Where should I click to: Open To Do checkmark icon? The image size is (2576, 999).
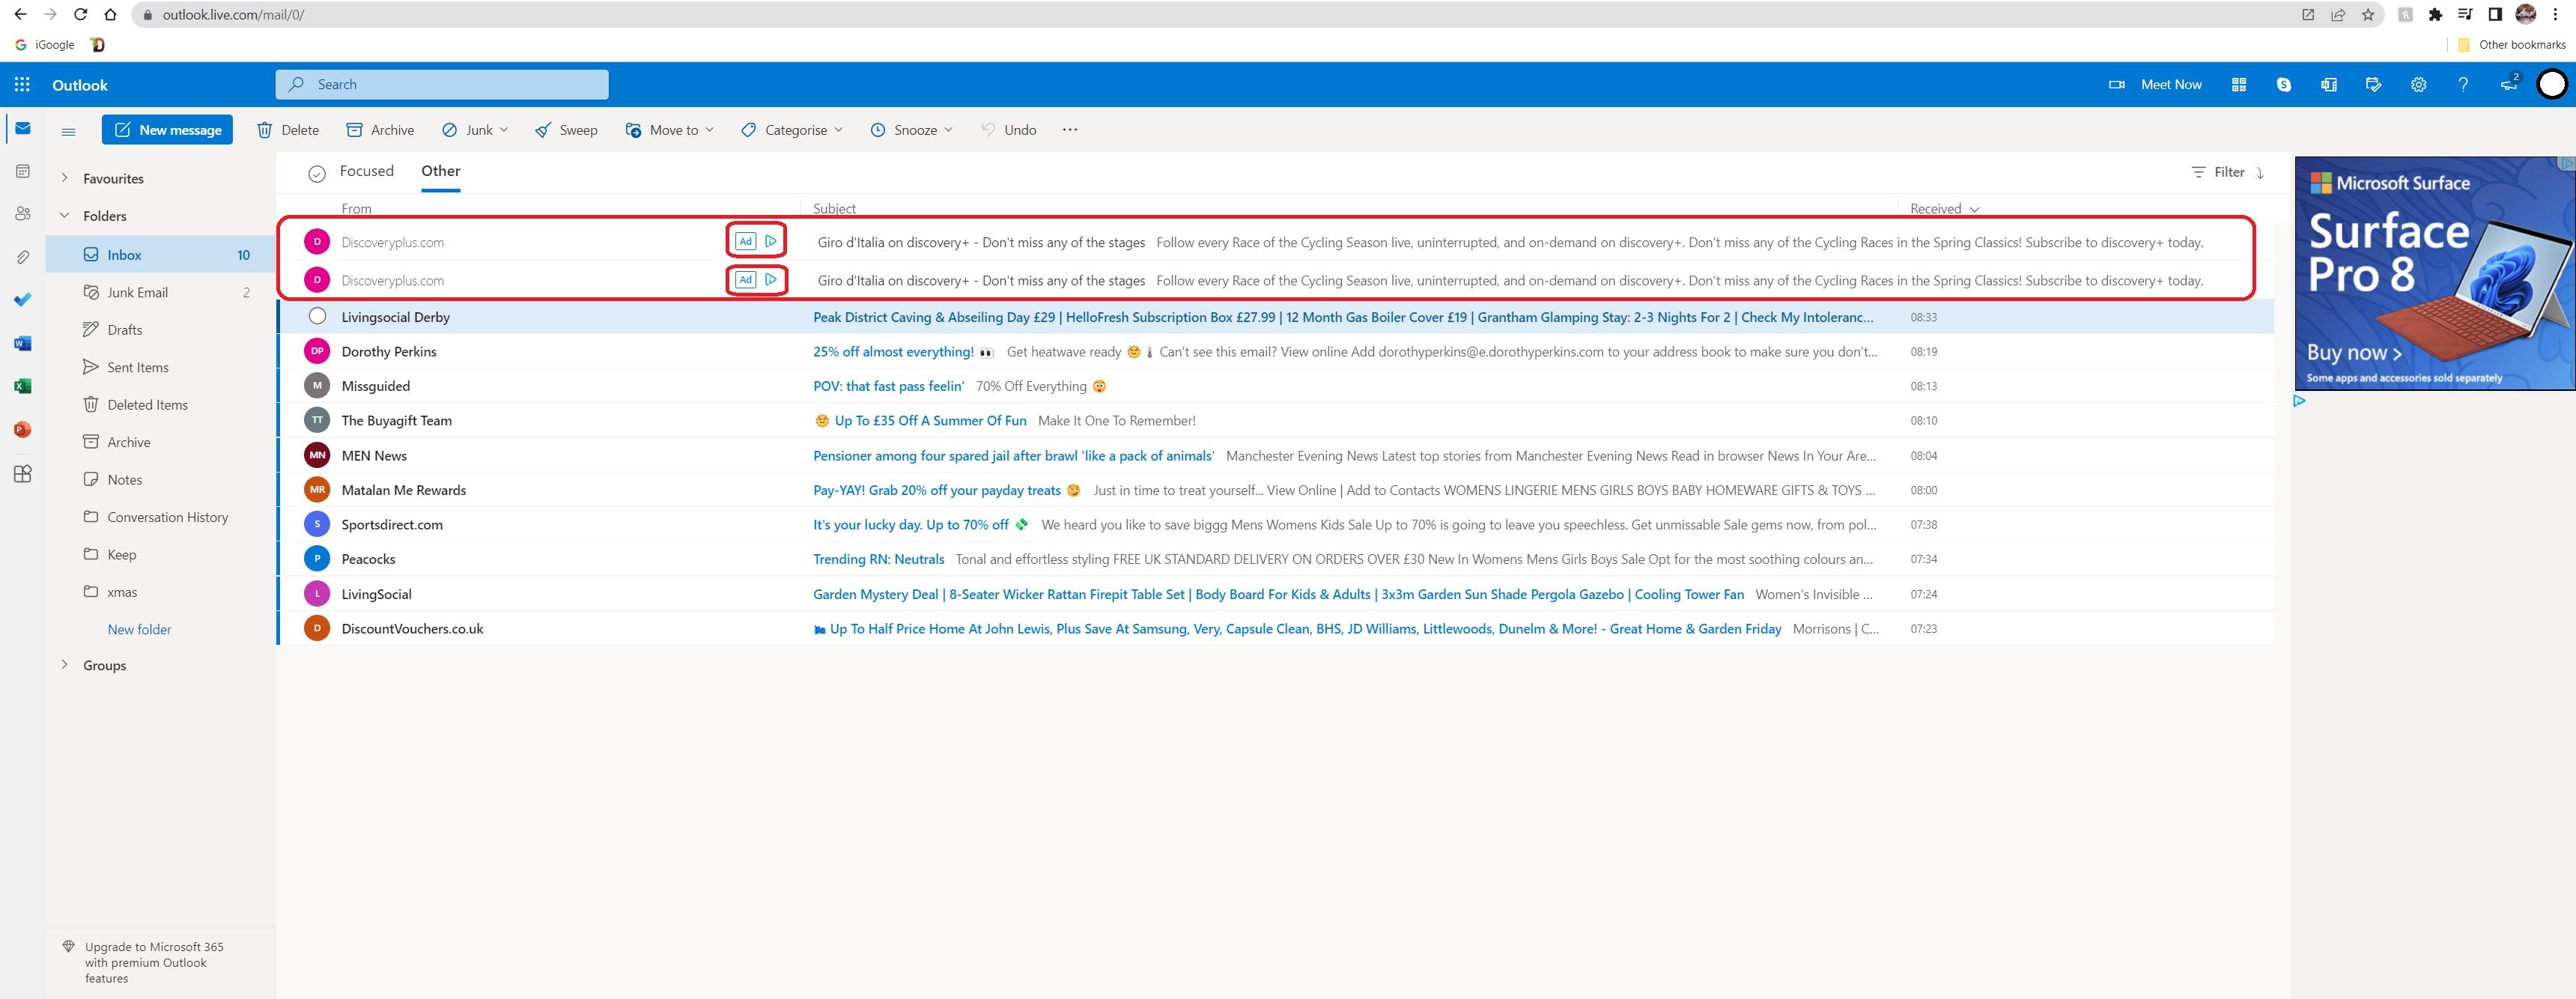(23, 299)
